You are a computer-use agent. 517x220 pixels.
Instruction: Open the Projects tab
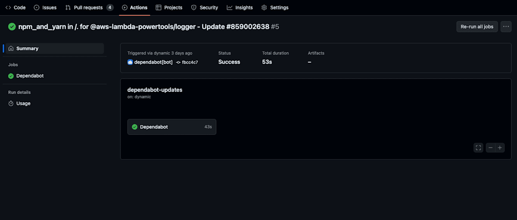coord(169,7)
